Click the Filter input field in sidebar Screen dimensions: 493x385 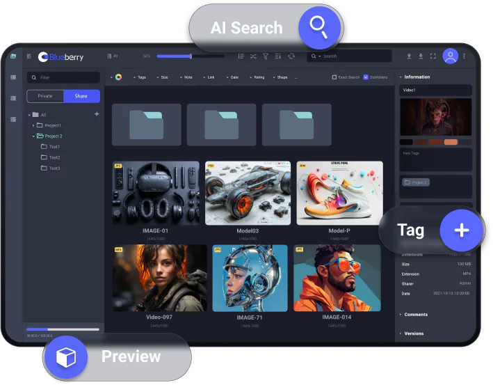(x=63, y=77)
